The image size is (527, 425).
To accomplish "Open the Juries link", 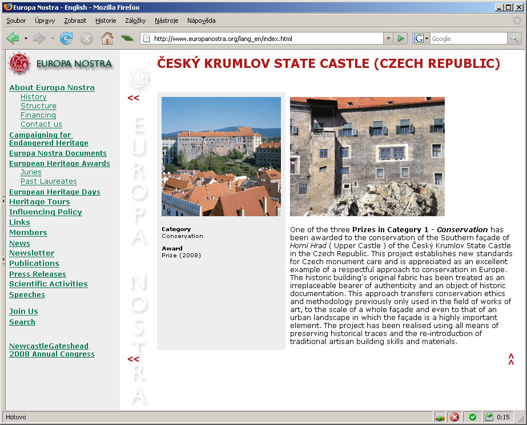I will click(31, 172).
